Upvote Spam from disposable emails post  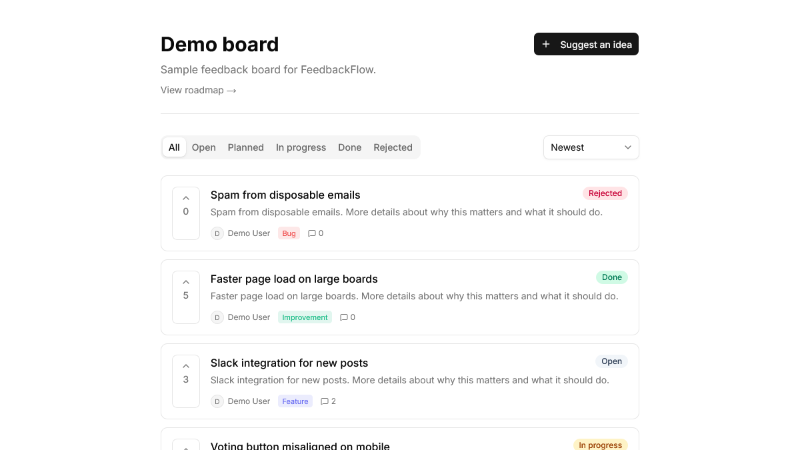[x=186, y=213]
